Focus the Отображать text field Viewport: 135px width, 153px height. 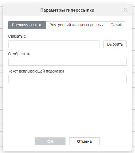tap(67, 62)
